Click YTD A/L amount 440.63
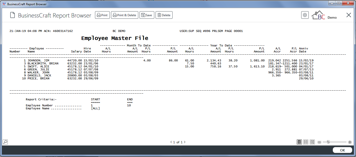 click(216, 63)
